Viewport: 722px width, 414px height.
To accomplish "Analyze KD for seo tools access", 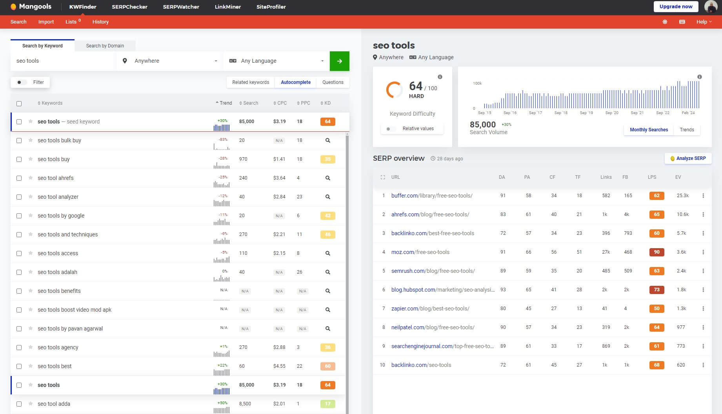I will point(328,253).
